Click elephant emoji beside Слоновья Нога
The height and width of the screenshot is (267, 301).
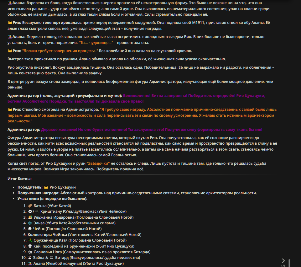pos(30,252)
